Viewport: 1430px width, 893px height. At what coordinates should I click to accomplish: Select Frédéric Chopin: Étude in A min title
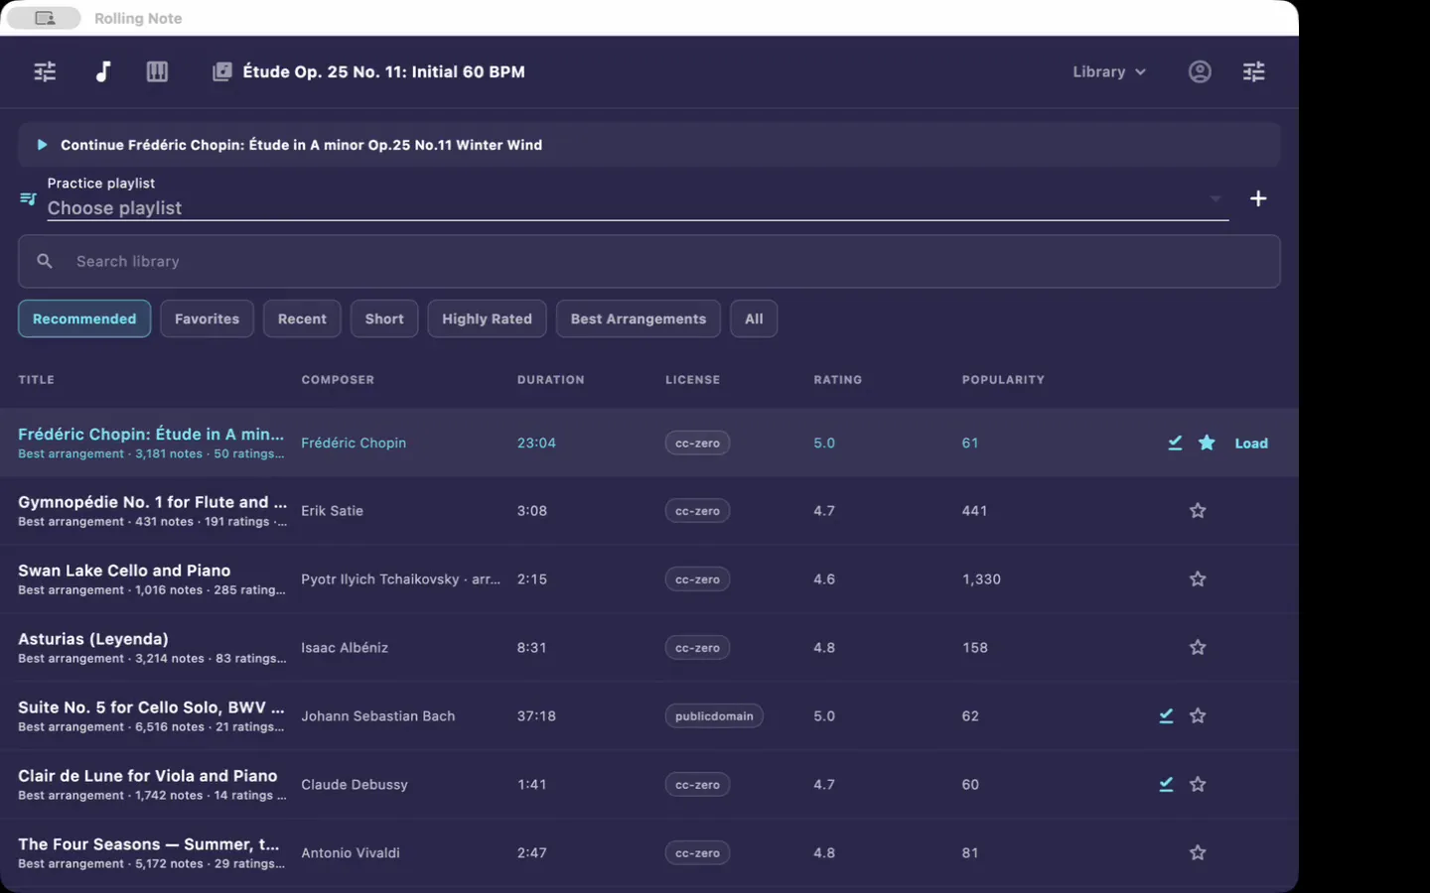click(151, 434)
